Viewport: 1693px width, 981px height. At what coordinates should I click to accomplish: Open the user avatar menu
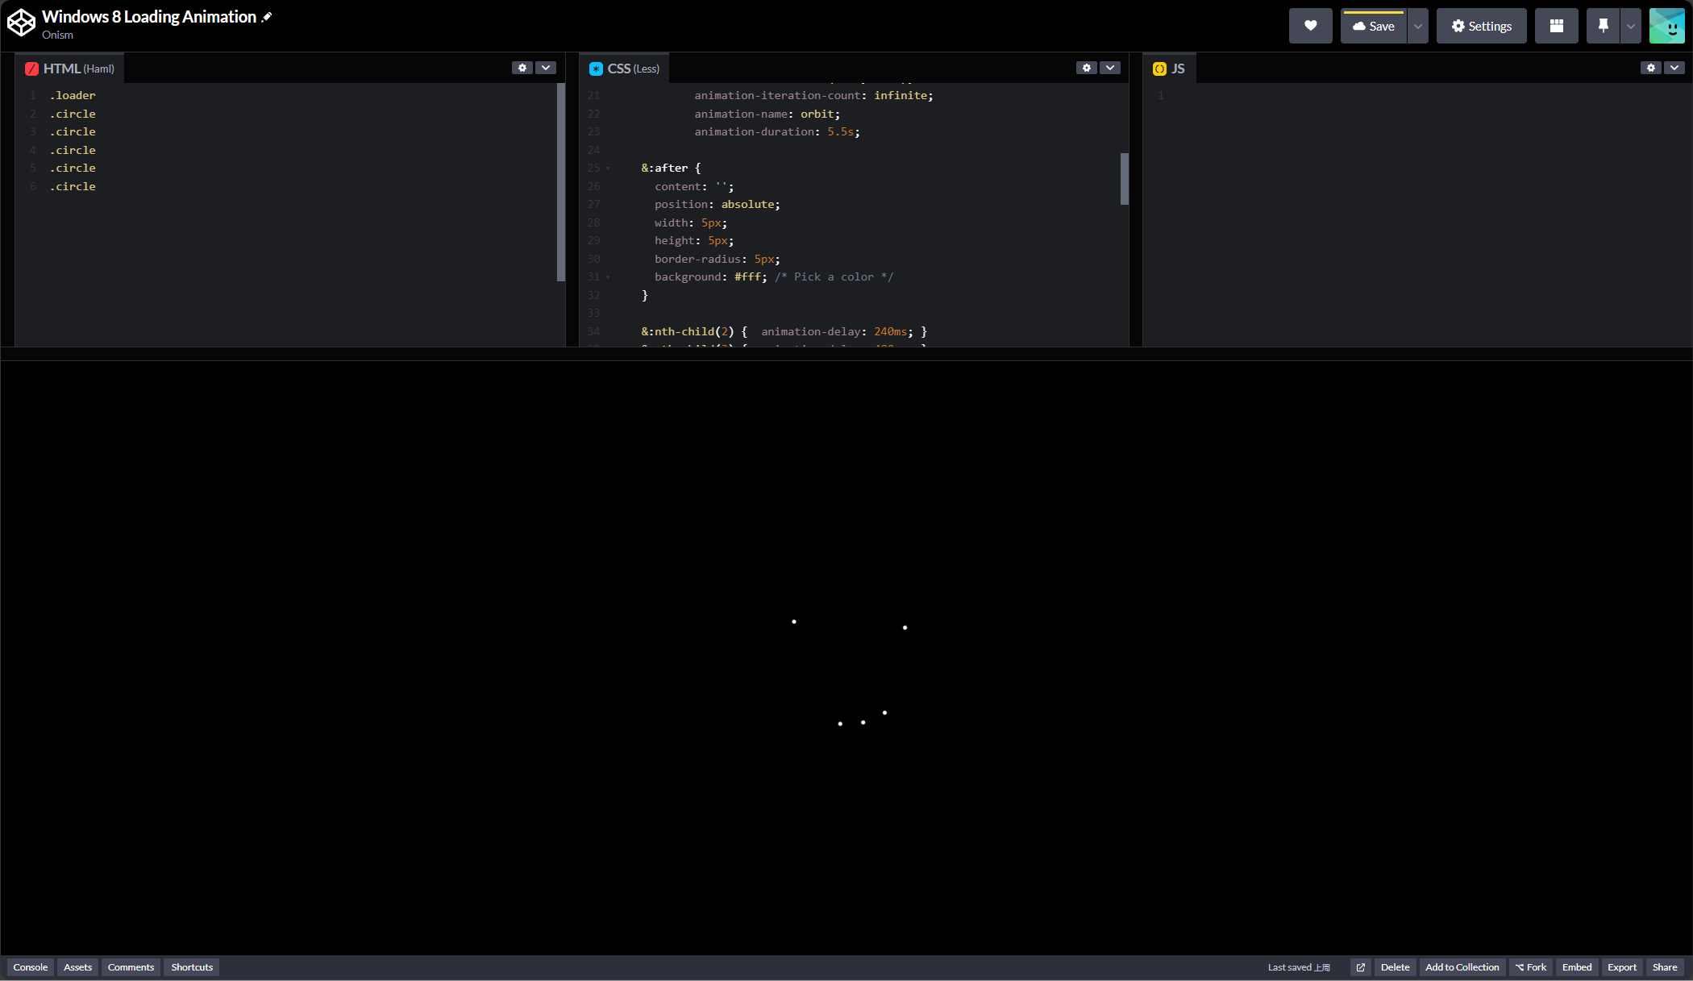[x=1666, y=26]
